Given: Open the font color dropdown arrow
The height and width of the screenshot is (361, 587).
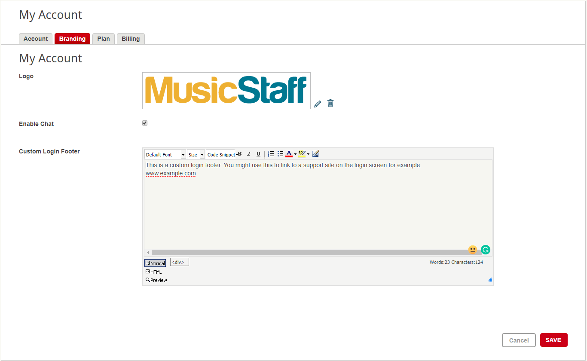Looking at the screenshot, I should (x=295, y=154).
